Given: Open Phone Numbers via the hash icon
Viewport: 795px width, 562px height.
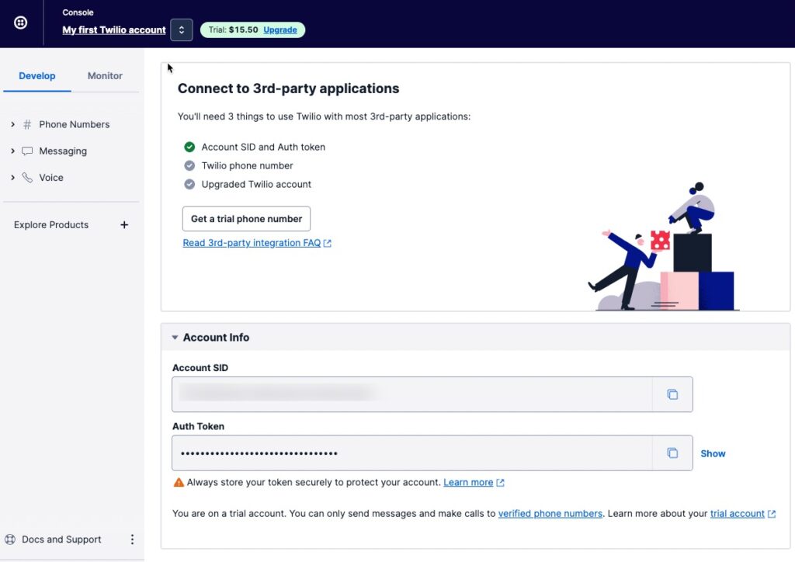Looking at the screenshot, I should point(27,124).
